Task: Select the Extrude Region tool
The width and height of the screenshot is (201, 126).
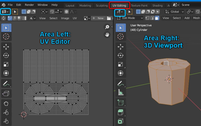Action: coord(120,112)
